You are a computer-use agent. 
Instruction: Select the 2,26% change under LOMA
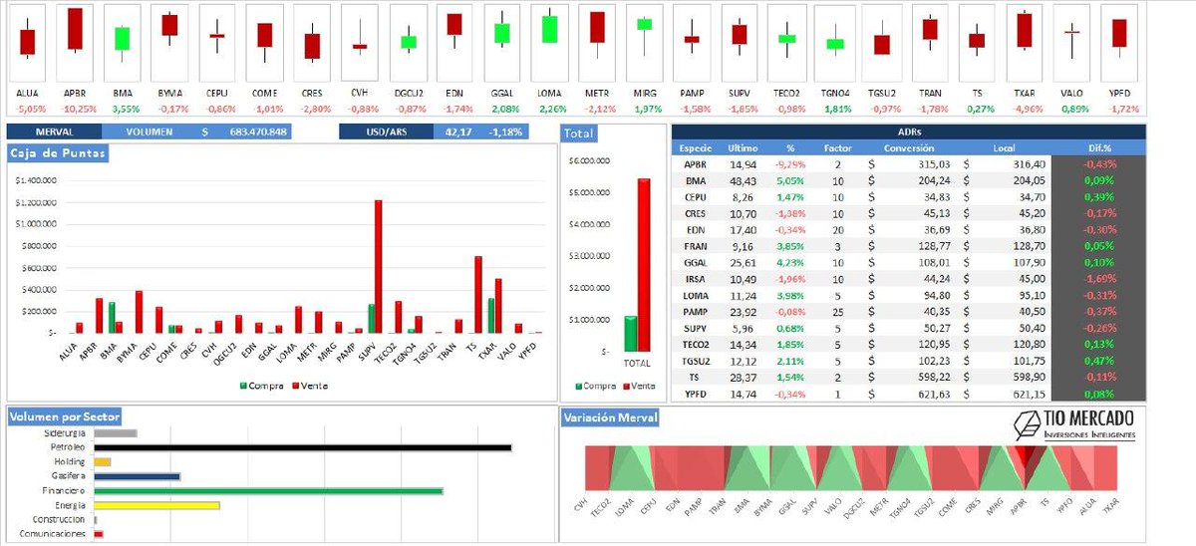(551, 108)
